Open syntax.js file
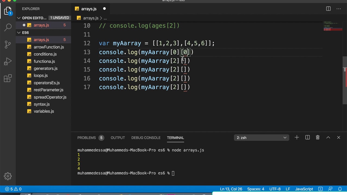Screen dimensions: 347x195 click(x=41, y=104)
